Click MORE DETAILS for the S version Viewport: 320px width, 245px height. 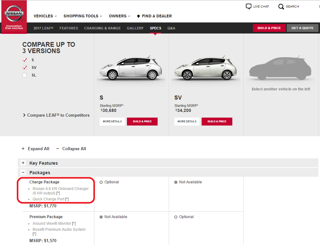point(112,121)
